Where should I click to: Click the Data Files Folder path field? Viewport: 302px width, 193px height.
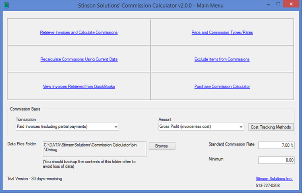point(94,149)
